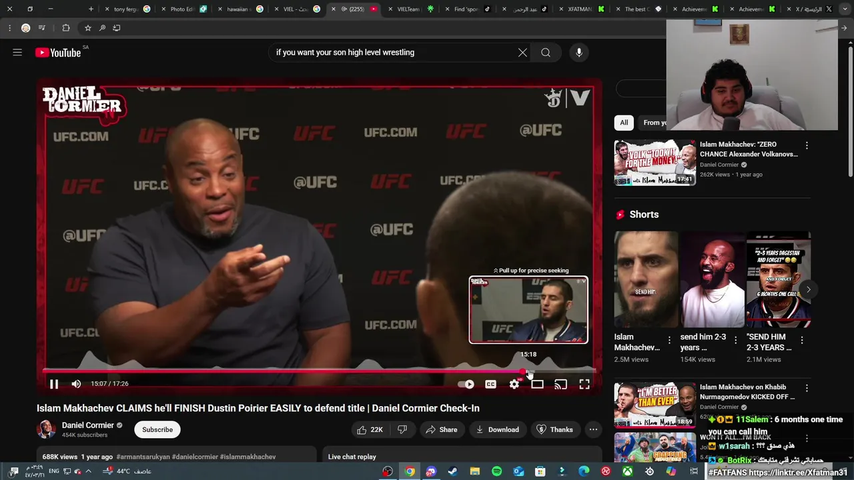Seek on the red progress bar
This screenshot has width=854, height=480.
318,371
